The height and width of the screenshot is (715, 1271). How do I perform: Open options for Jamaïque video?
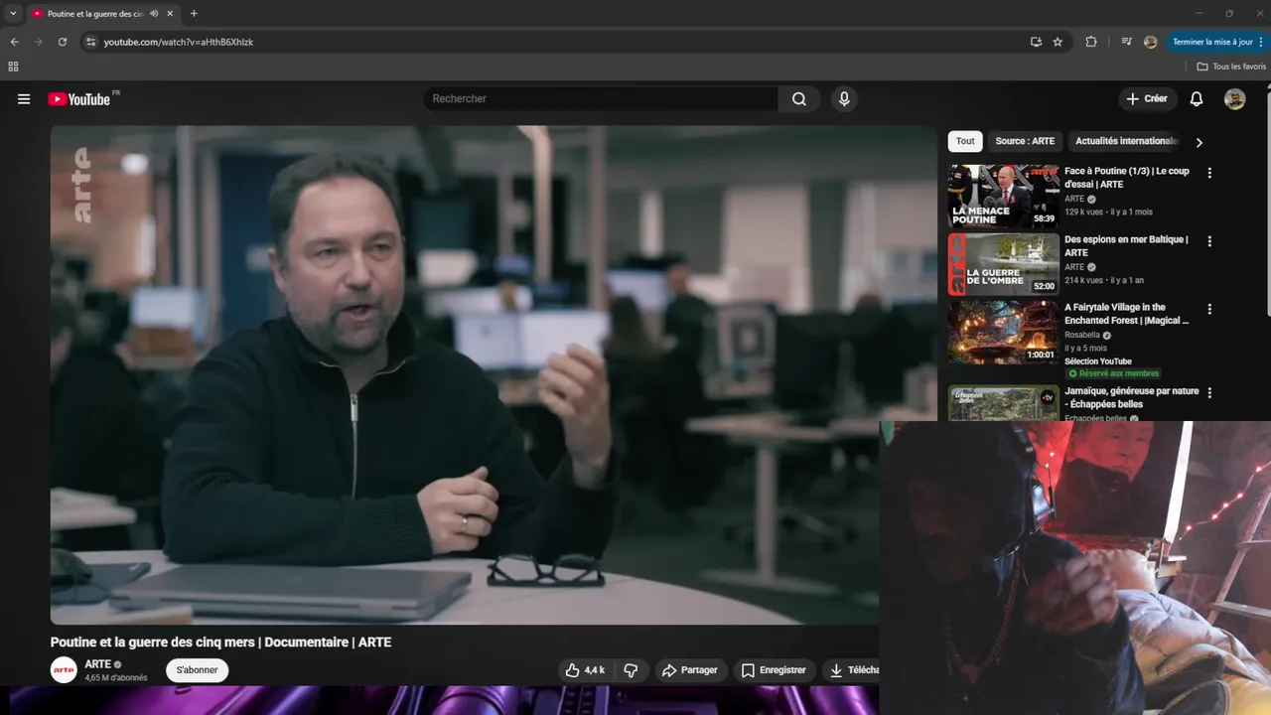pos(1209,393)
